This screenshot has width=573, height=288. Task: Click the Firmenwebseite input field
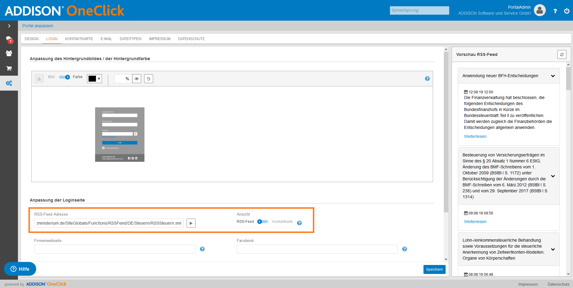point(115,249)
